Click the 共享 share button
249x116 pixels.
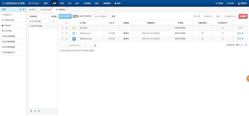pos(197,16)
